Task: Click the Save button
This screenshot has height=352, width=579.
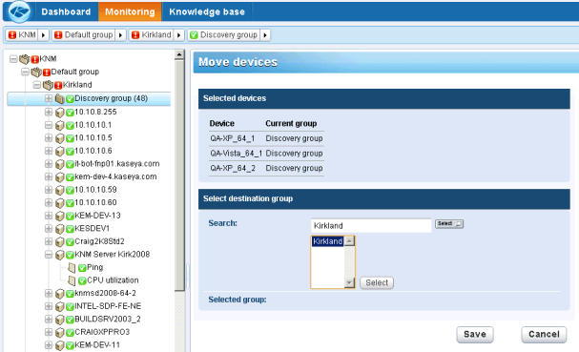Action: (475, 335)
